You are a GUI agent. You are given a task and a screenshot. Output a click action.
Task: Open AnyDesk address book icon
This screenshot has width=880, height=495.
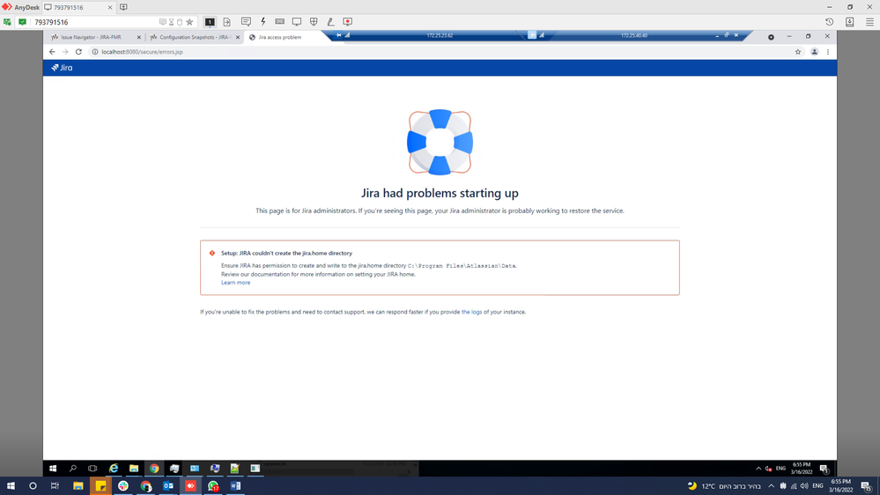[850, 22]
